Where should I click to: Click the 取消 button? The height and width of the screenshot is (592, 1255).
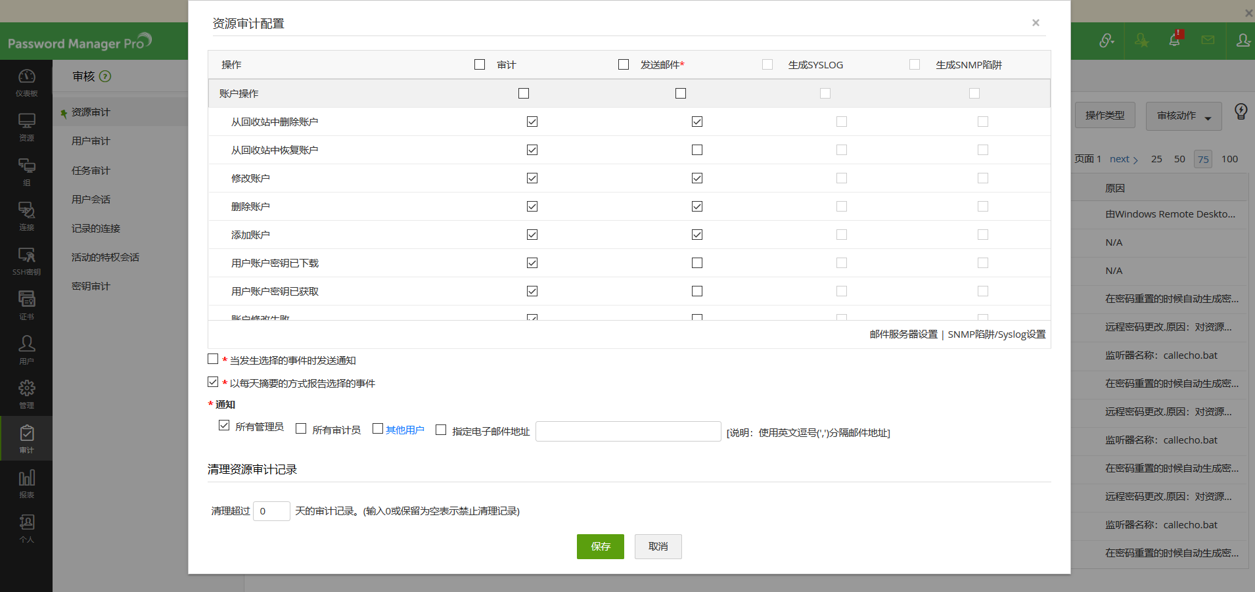(658, 547)
